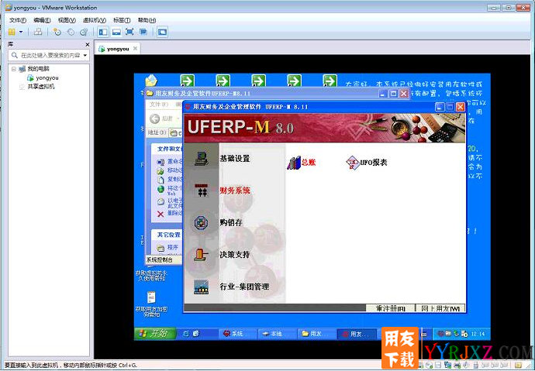535x371 pixels.
Task: Click the active 用友 UFERP taskbar button
Action: coord(357,334)
